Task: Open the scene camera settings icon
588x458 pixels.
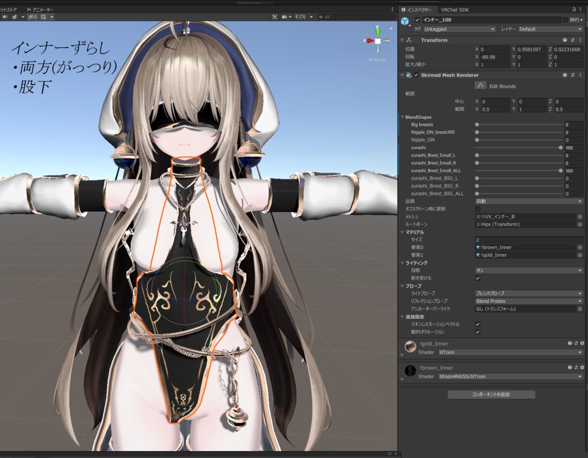Action: pos(285,17)
